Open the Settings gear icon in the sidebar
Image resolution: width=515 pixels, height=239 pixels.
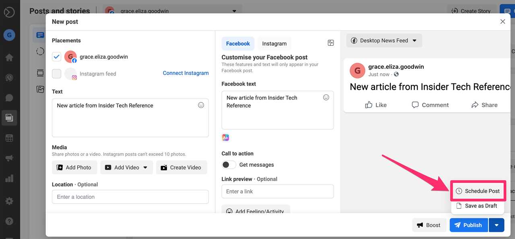9,200
